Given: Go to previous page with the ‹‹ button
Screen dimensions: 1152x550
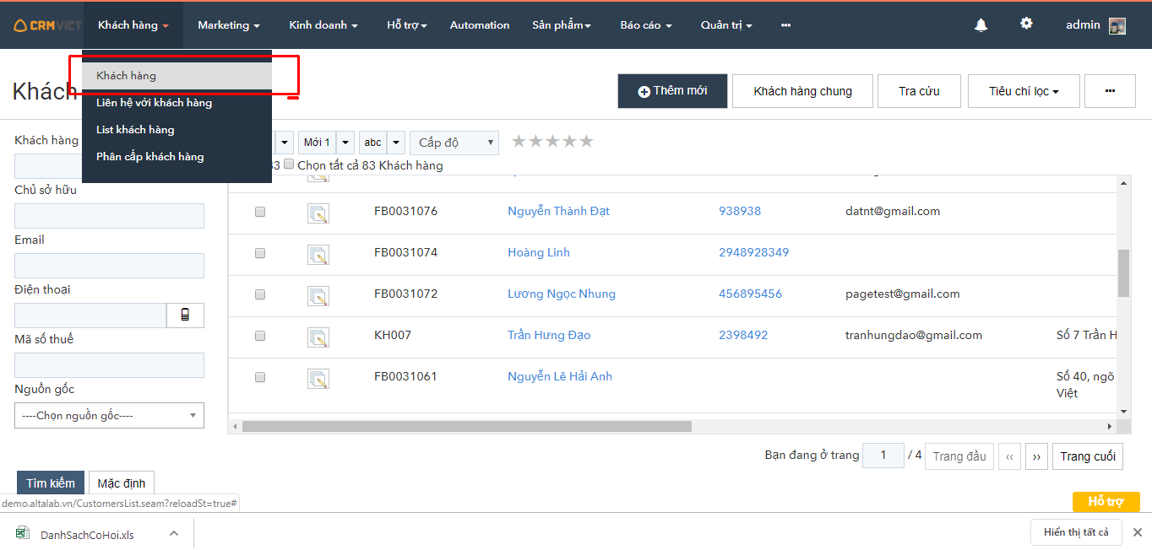Looking at the screenshot, I should click(x=1009, y=456).
